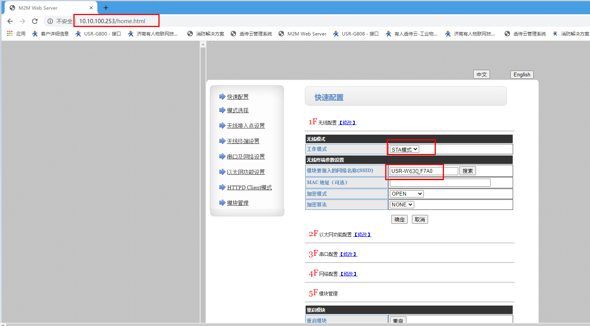Open the 应用 apps grid bookmark
The height and width of the screenshot is (326, 590).
[16, 34]
